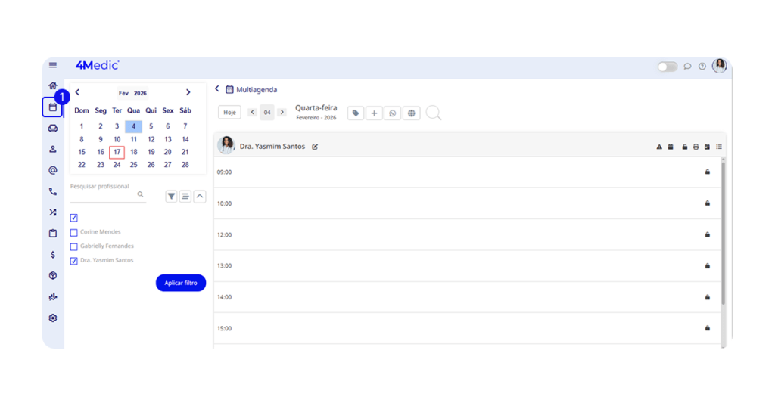Open the hamburger menu

pos(53,66)
